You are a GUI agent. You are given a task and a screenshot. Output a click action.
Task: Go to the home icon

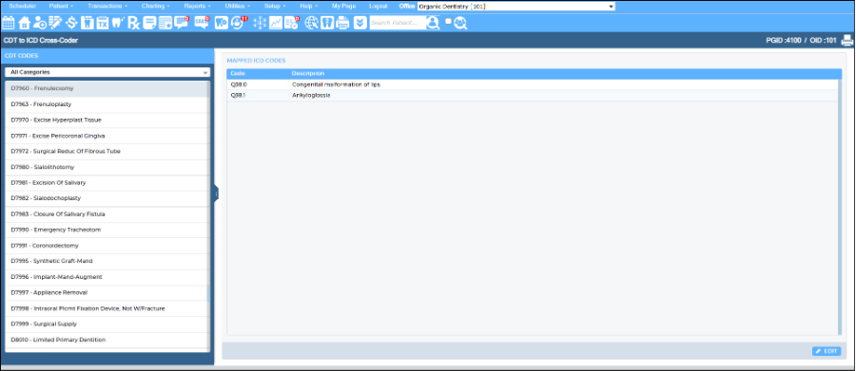point(24,23)
